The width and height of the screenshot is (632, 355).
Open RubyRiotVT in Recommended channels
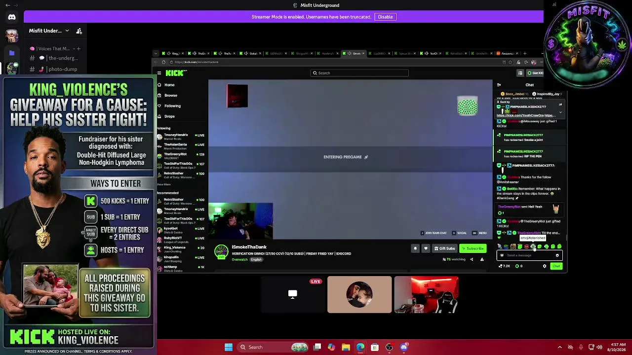181,240
